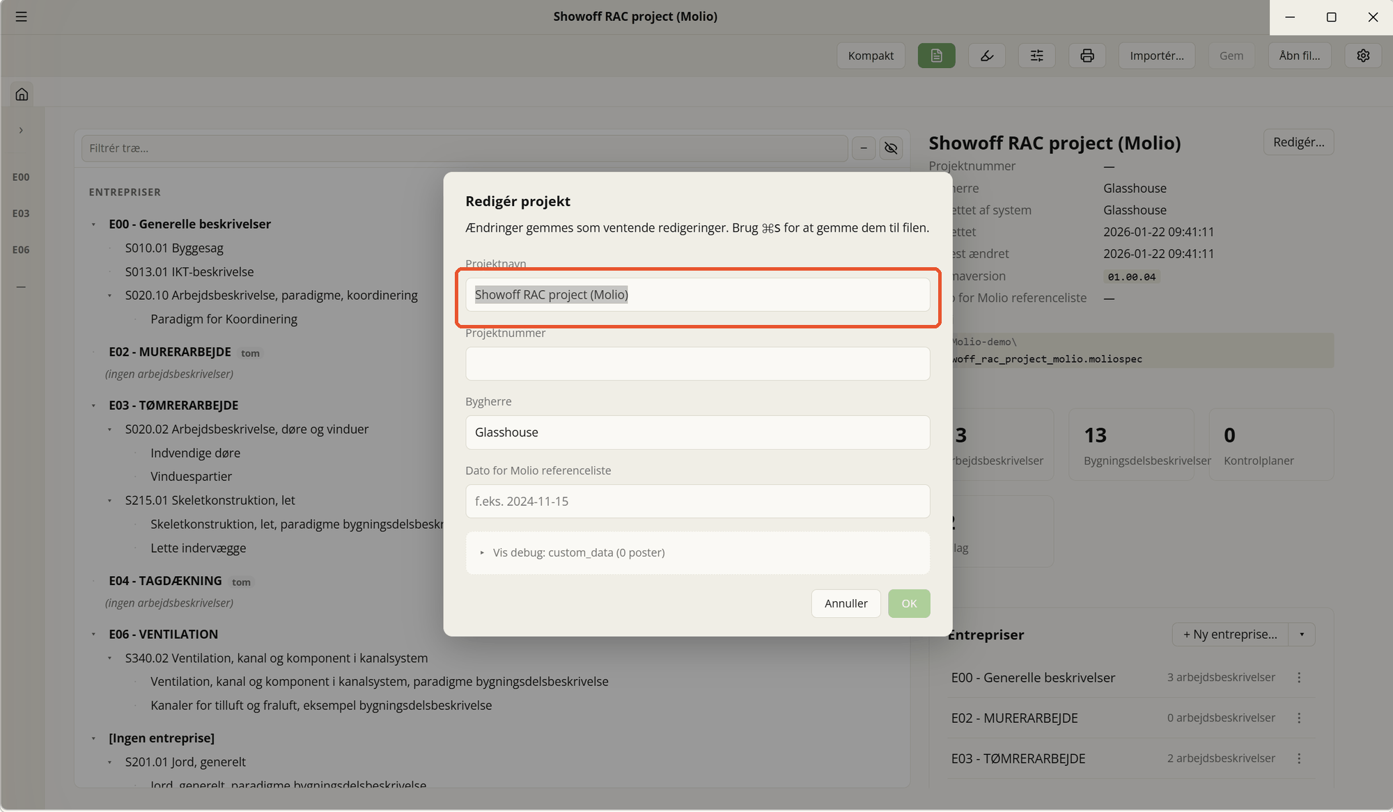Collapse all tree nodes minus button
The height and width of the screenshot is (812, 1393).
pos(864,148)
